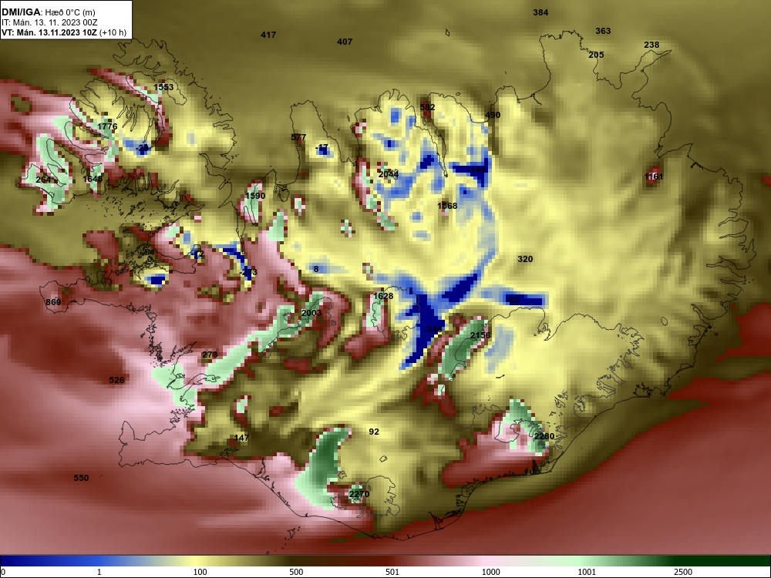Viewport: 771px width, 578px height.
Task: Select the value 582 on the map
Action: click(x=427, y=107)
